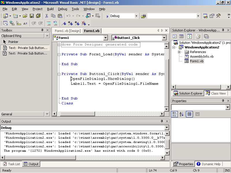Click the Save All toolbar icon
This screenshot has width=231, height=173.
coord(38,16)
